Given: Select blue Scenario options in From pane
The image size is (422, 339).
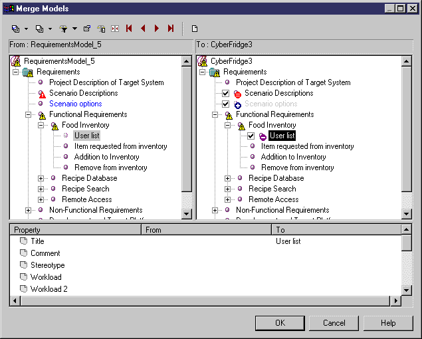Looking at the screenshot, I should [76, 104].
